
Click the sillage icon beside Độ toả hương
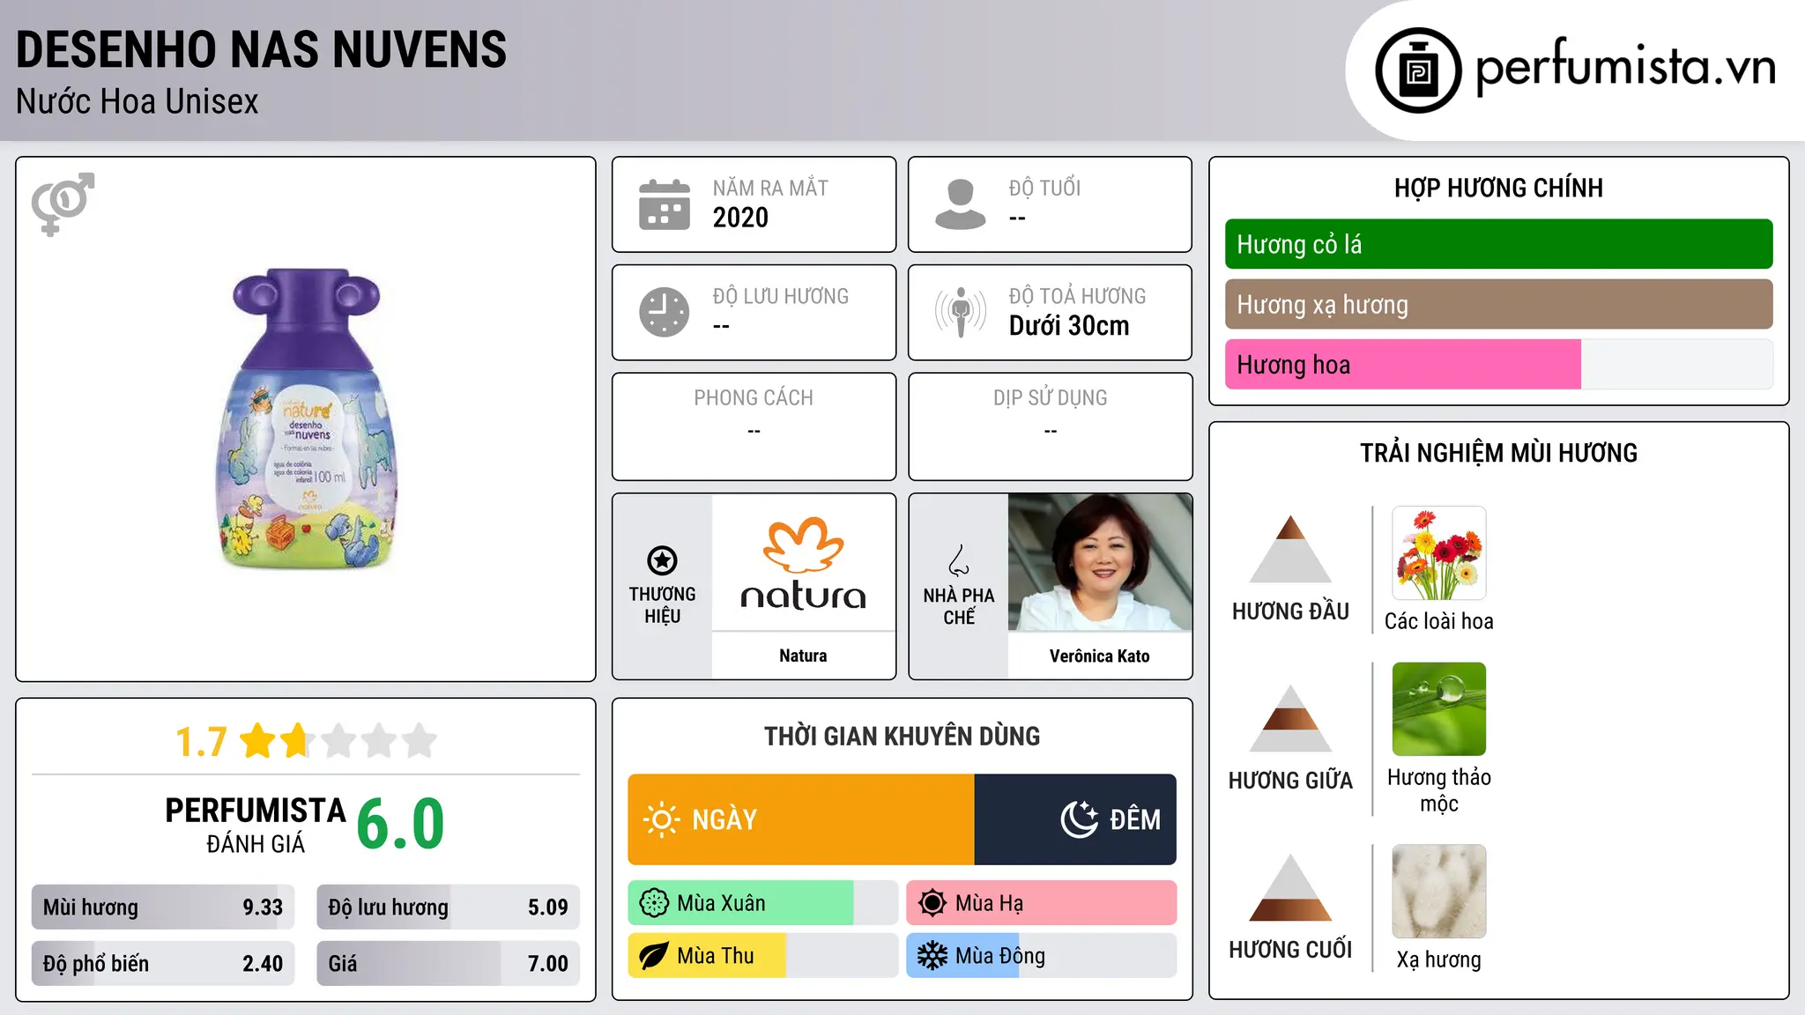[961, 312]
